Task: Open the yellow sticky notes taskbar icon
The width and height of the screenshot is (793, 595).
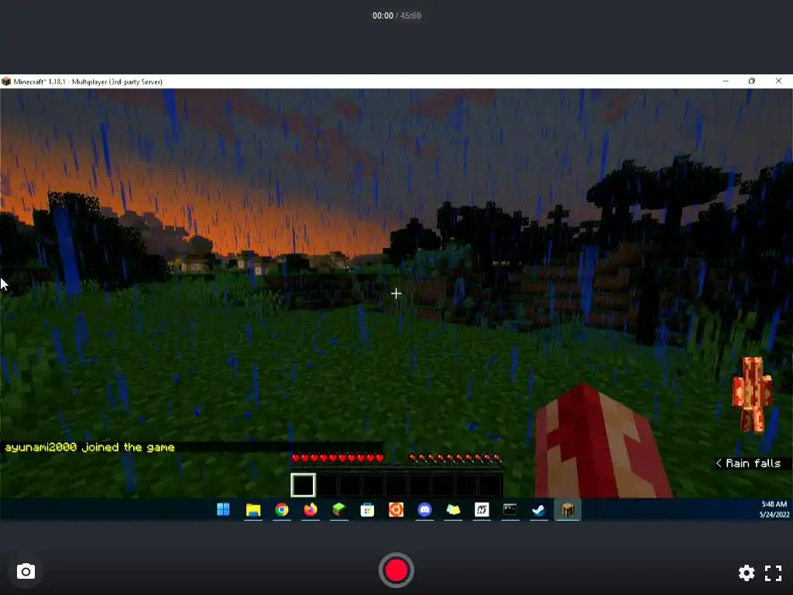Action: pos(453,510)
